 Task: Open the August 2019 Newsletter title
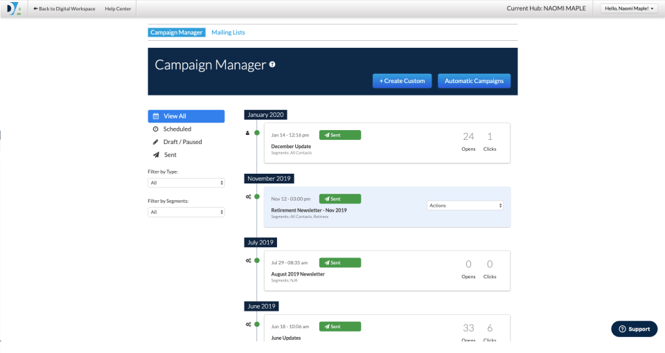tap(298, 274)
